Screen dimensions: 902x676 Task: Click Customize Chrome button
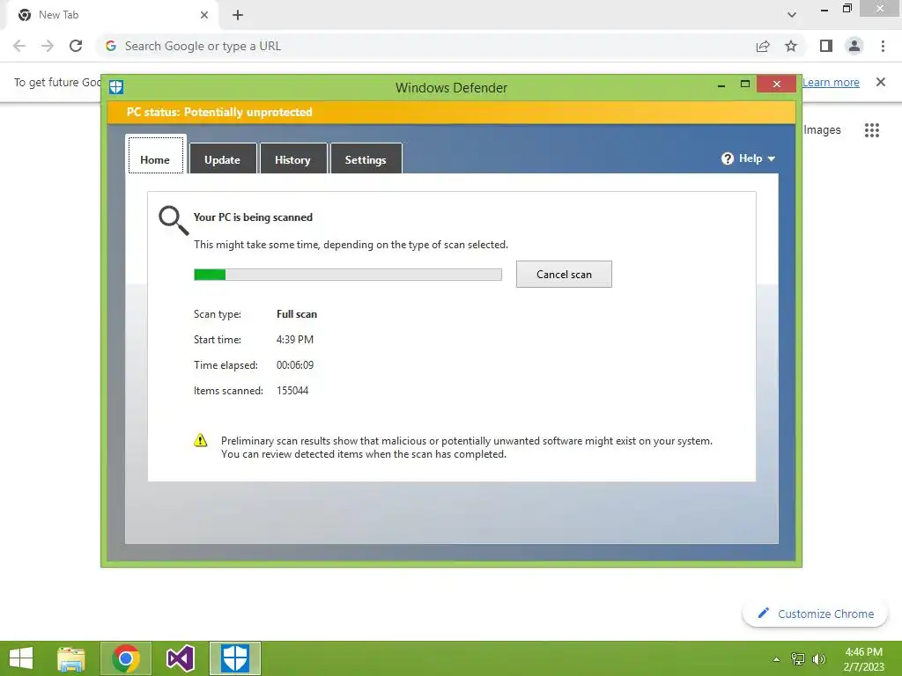(x=815, y=614)
